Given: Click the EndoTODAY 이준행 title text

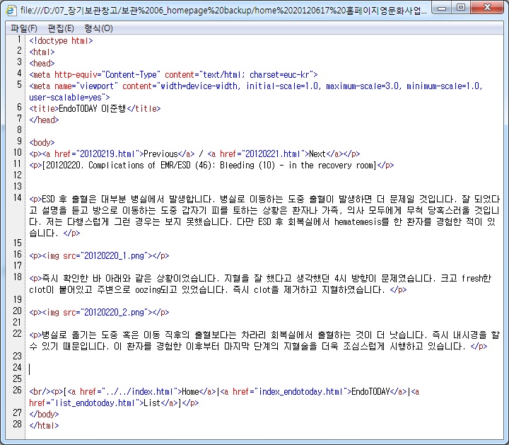Looking at the screenshot, I should [92, 108].
